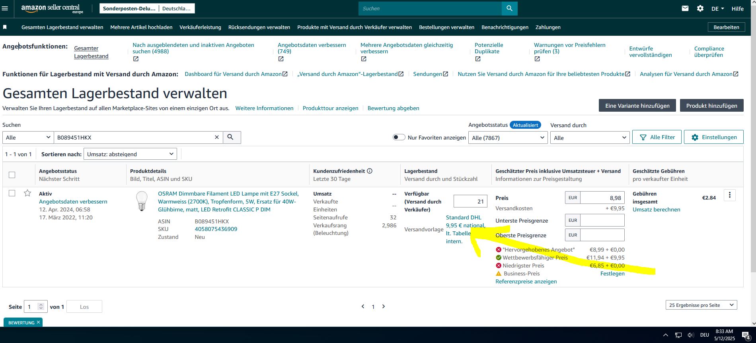Viewport: 756px width, 343px height.
Task: Open the Alle search field dropdown
Action: click(x=28, y=137)
